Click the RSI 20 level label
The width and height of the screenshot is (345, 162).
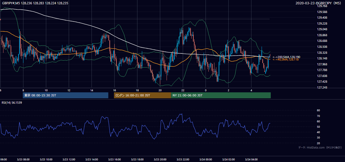(x=318, y=143)
